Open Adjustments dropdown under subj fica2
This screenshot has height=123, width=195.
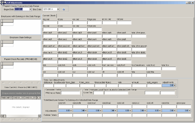[115, 111]
